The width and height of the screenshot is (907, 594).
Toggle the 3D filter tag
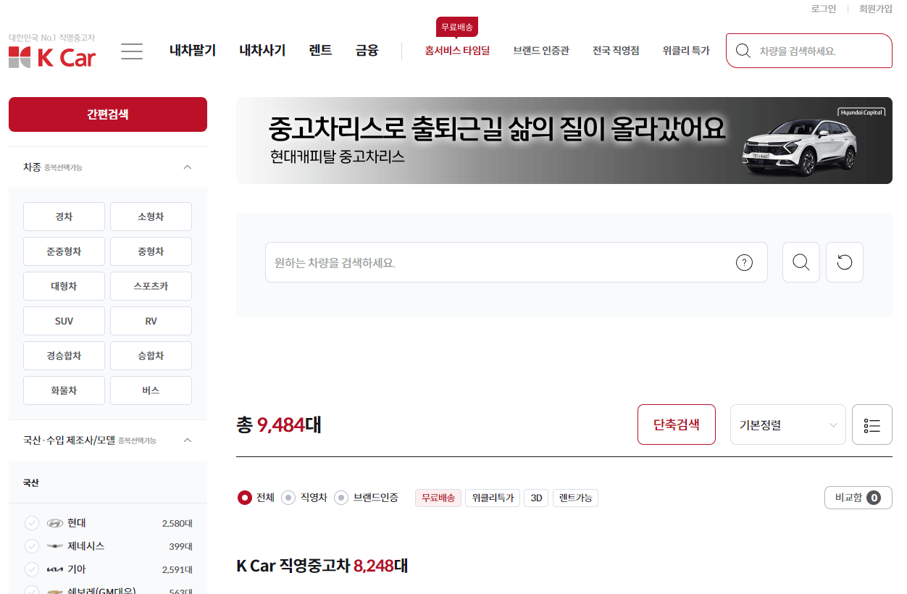pos(536,498)
